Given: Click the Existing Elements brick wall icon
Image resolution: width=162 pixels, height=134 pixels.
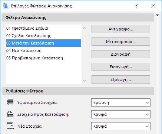Looking at the screenshot, I should coord(10,102).
